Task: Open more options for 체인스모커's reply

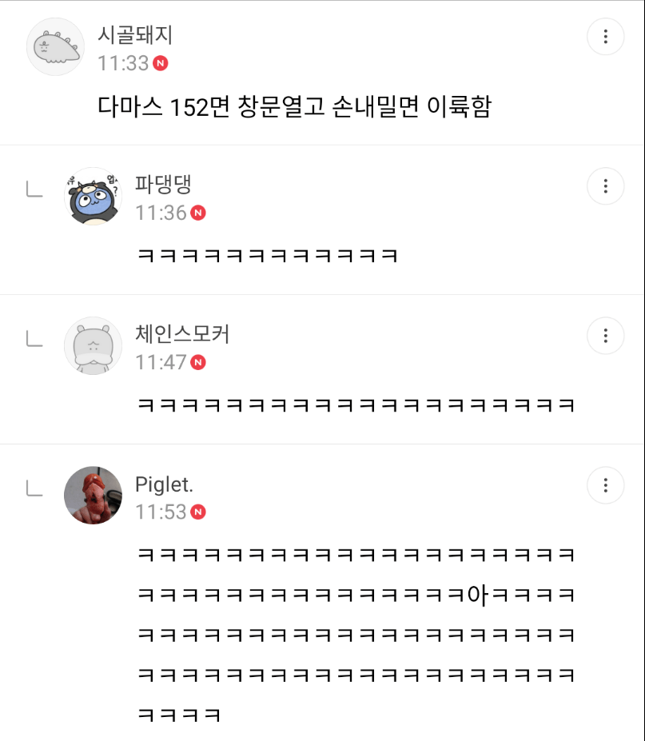Action: (605, 336)
